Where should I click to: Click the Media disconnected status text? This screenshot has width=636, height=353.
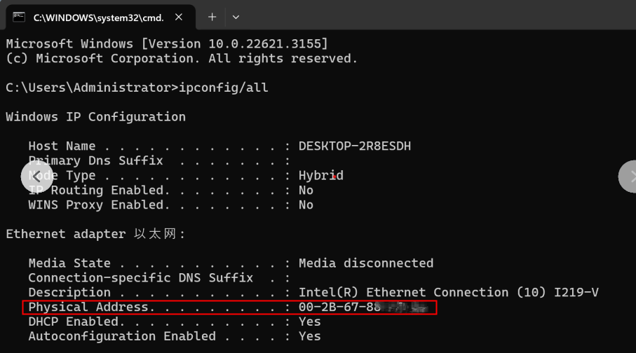point(365,263)
